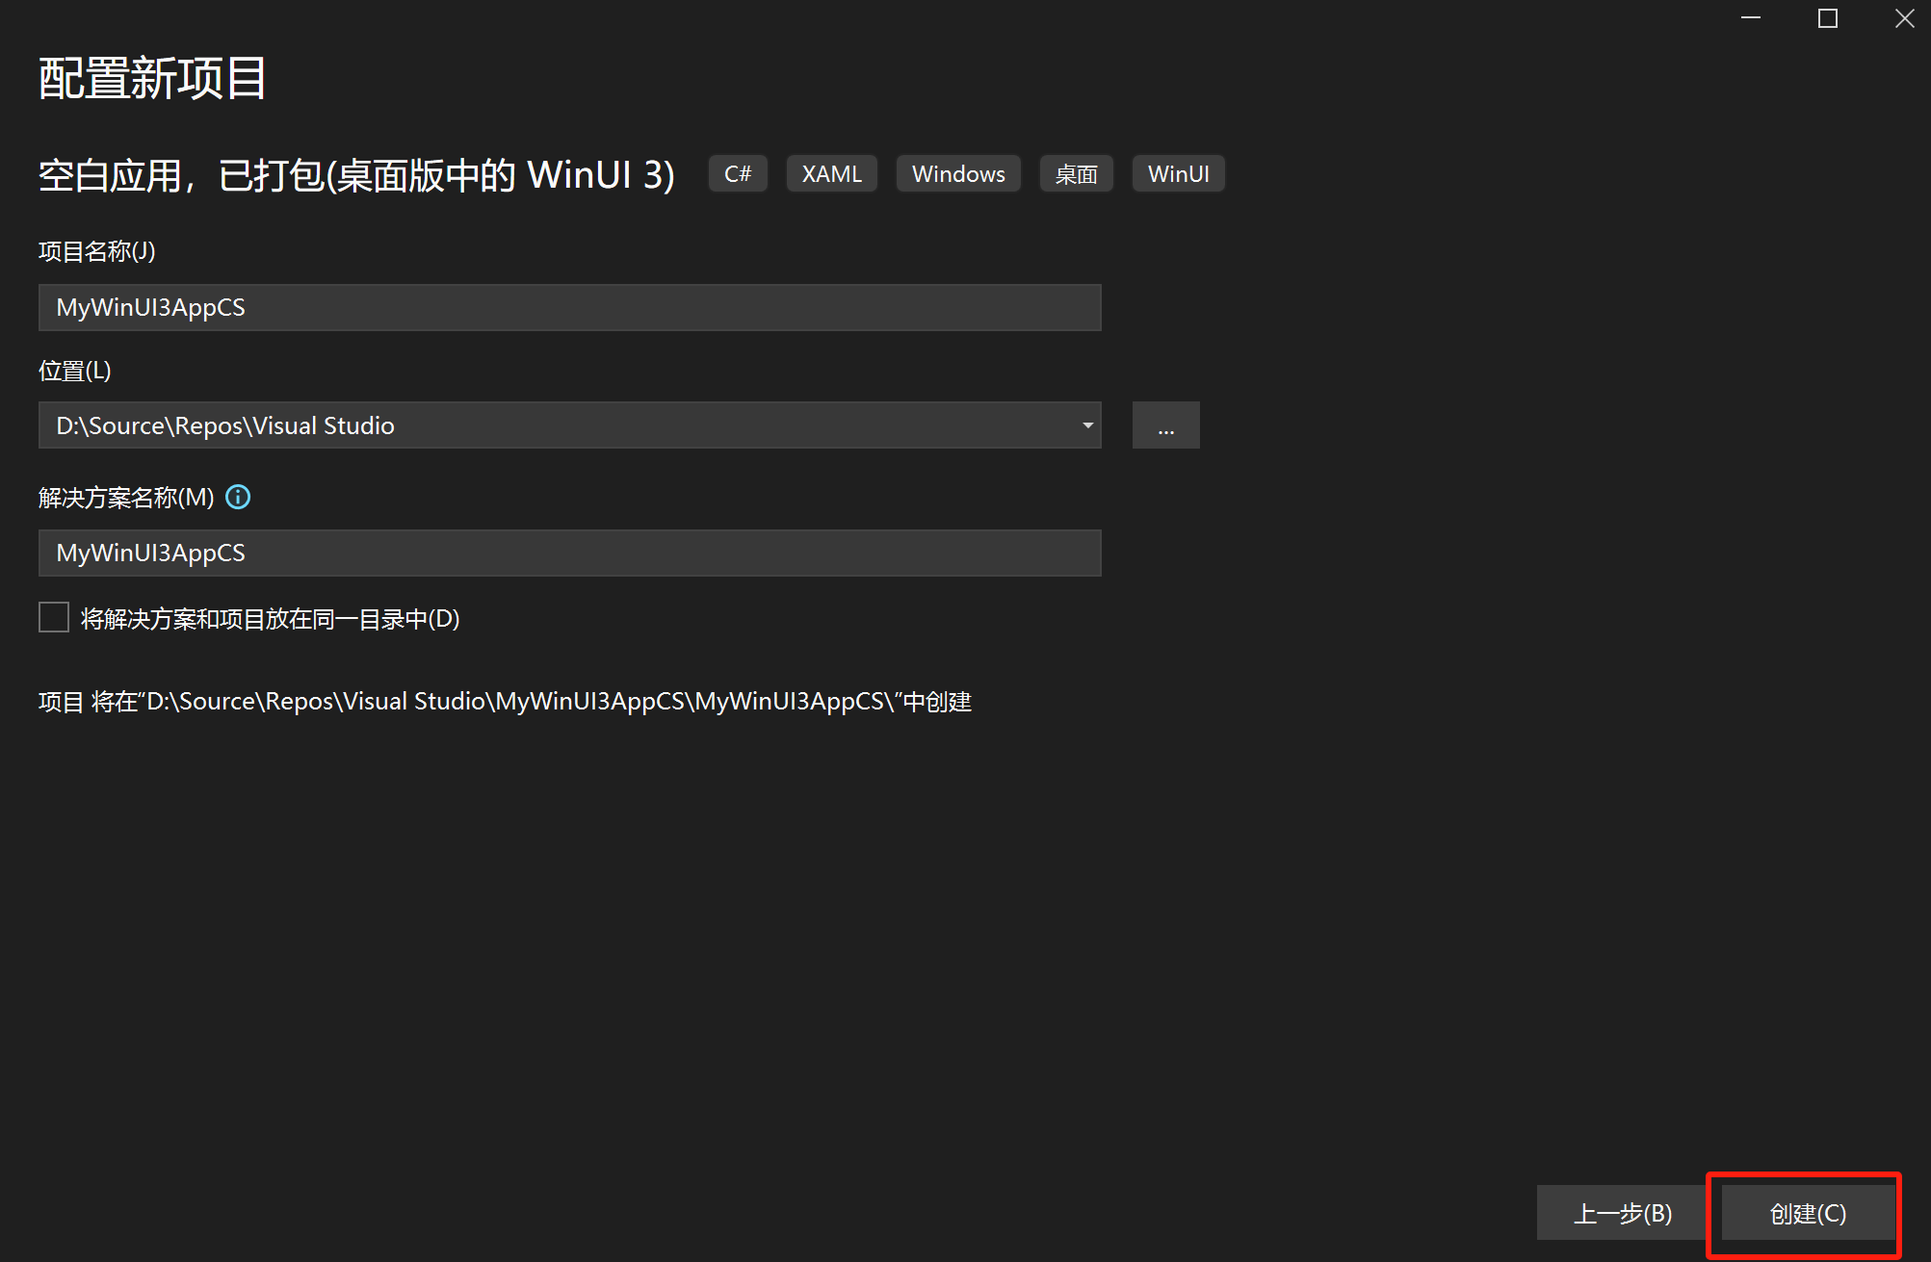Click the XAML tag badge
1931x1262 pixels.
pyautogui.click(x=831, y=174)
